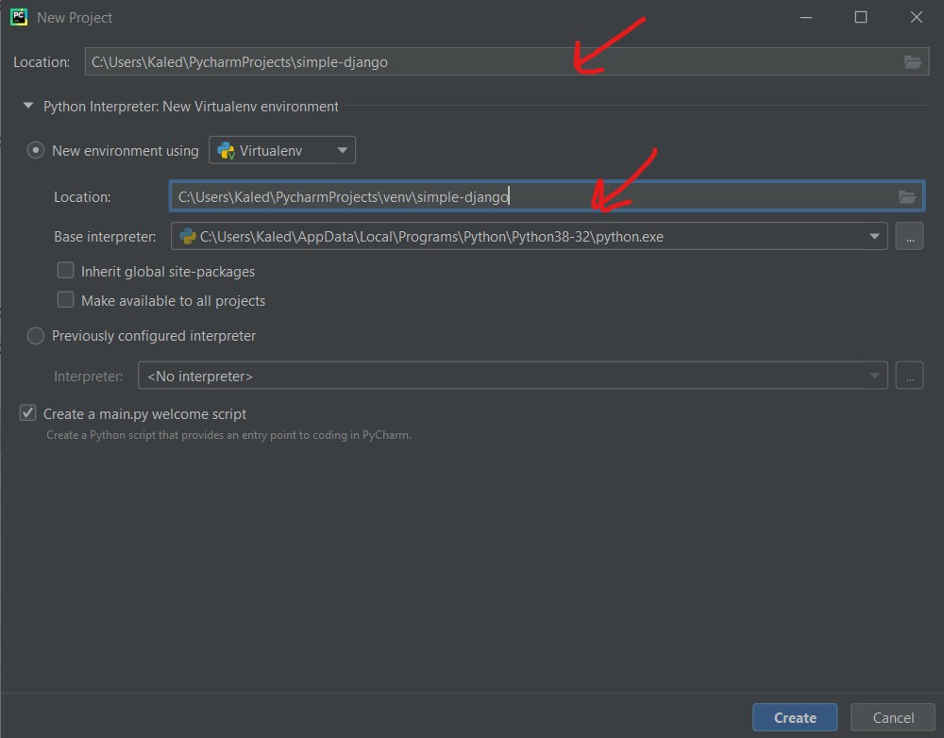Select Previously configured interpreter radio button
Viewport: 944px width, 738px height.
36,335
